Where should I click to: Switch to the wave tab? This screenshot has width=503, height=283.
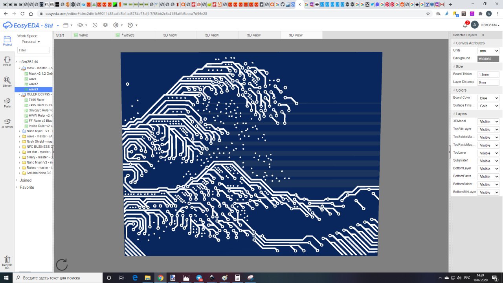(x=92, y=35)
